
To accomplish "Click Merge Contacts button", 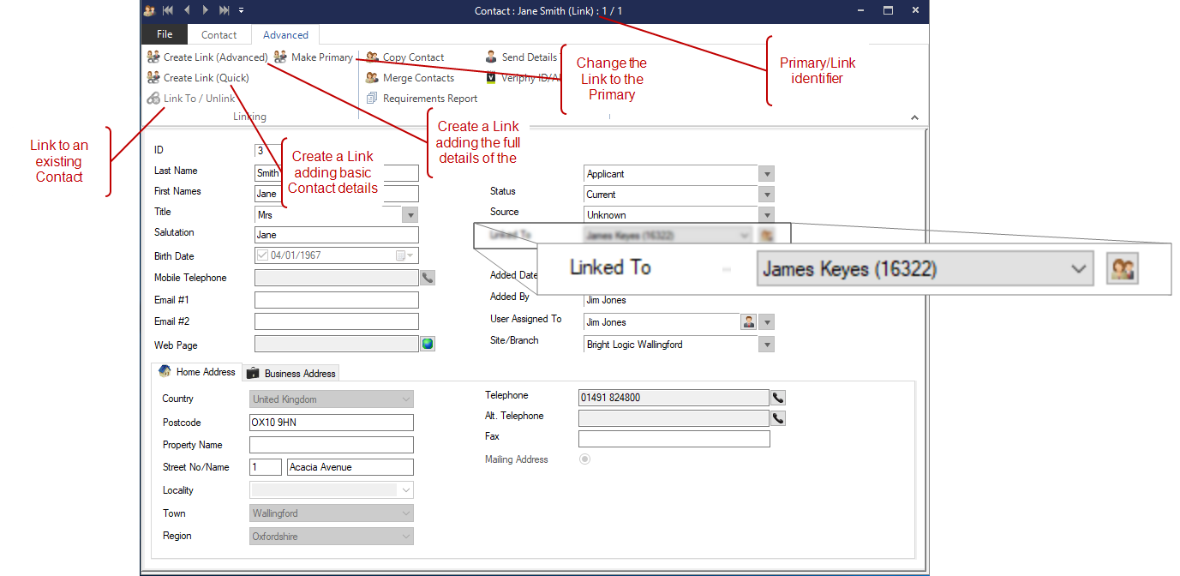I will pos(410,78).
